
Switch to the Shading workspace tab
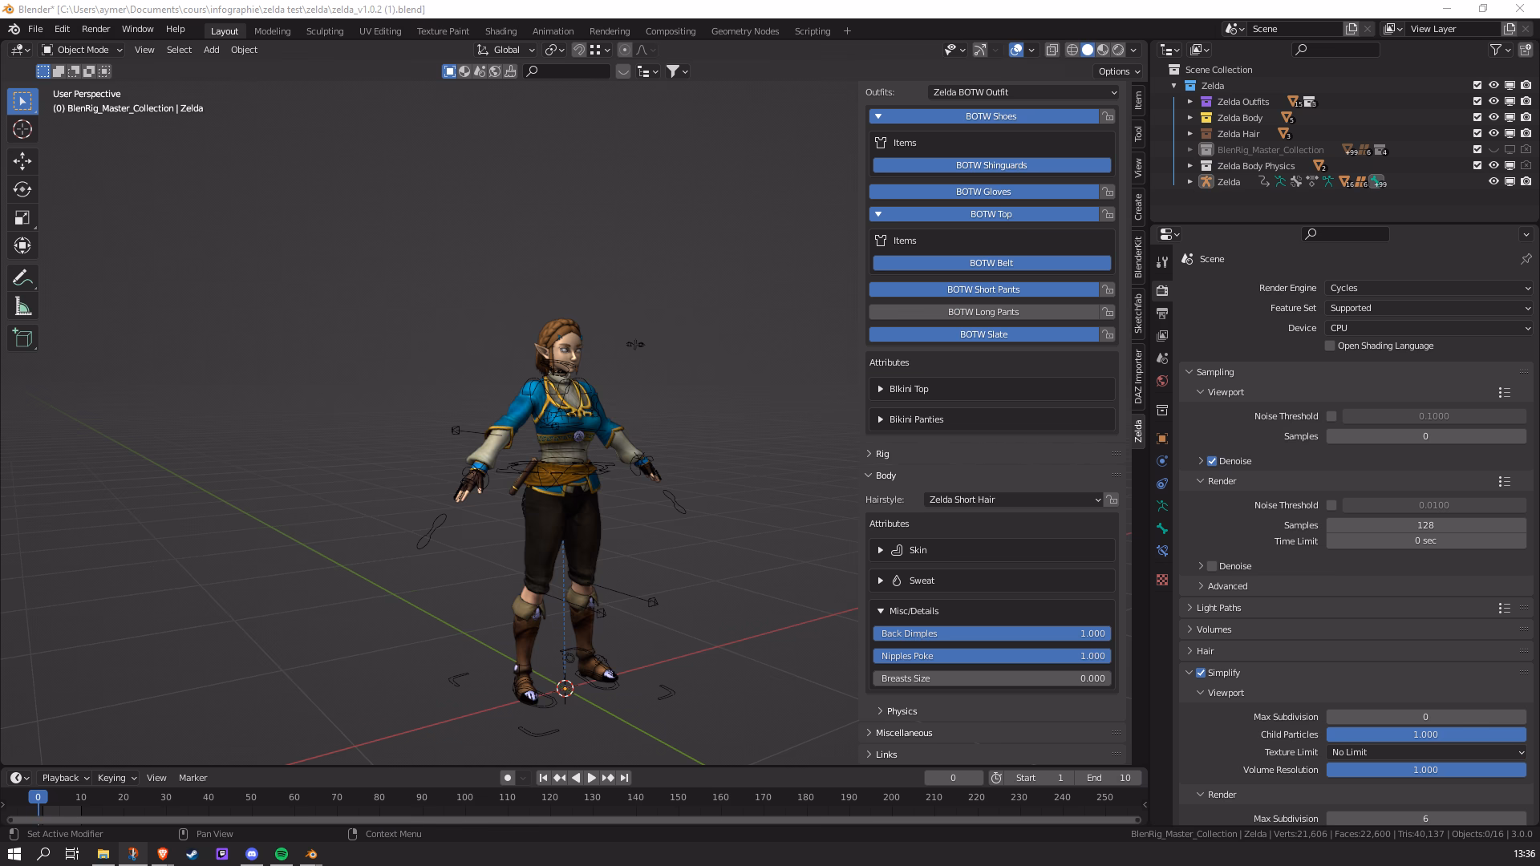pyautogui.click(x=500, y=31)
